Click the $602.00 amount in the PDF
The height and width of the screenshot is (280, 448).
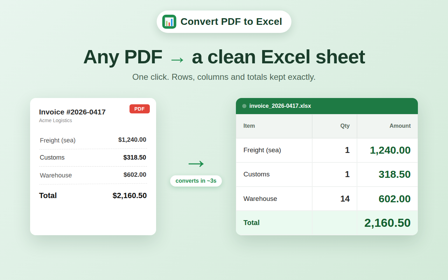[x=135, y=175]
